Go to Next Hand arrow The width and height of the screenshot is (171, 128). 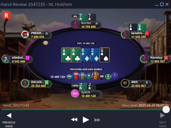click(x=162, y=115)
